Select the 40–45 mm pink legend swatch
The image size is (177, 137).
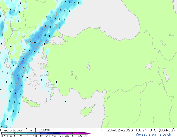pyautogui.click(x=76, y=133)
